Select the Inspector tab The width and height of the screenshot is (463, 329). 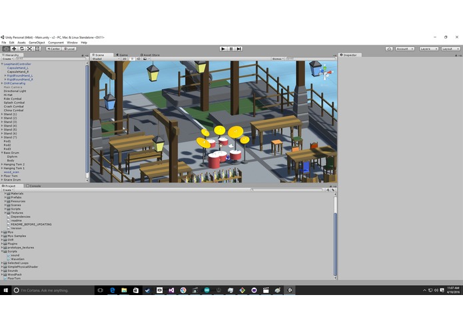point(348,55)
